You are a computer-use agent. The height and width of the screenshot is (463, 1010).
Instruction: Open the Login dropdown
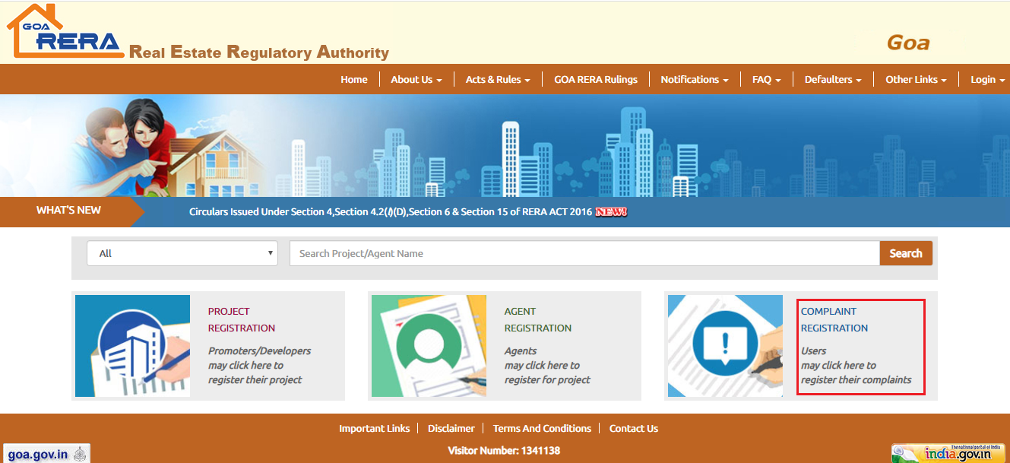click(x=986, y=79)
